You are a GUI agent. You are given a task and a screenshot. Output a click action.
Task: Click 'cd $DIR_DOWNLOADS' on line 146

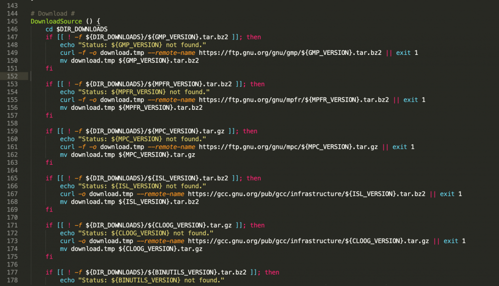coord(76,29)
